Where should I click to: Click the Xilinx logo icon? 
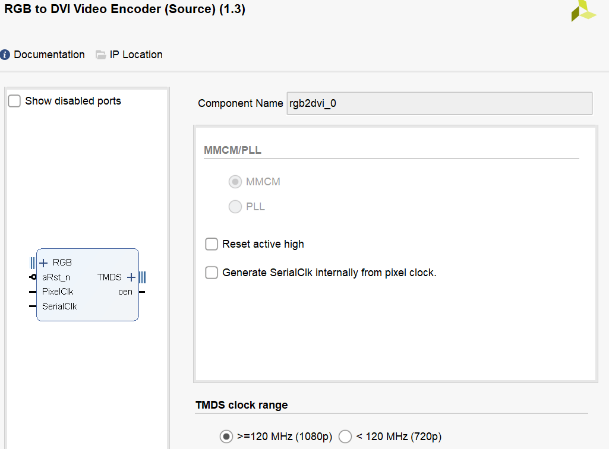tap(583, 11)
